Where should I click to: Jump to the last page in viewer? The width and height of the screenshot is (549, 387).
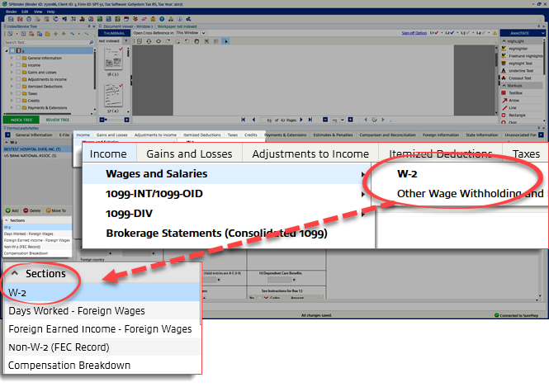tap(310, 120)
